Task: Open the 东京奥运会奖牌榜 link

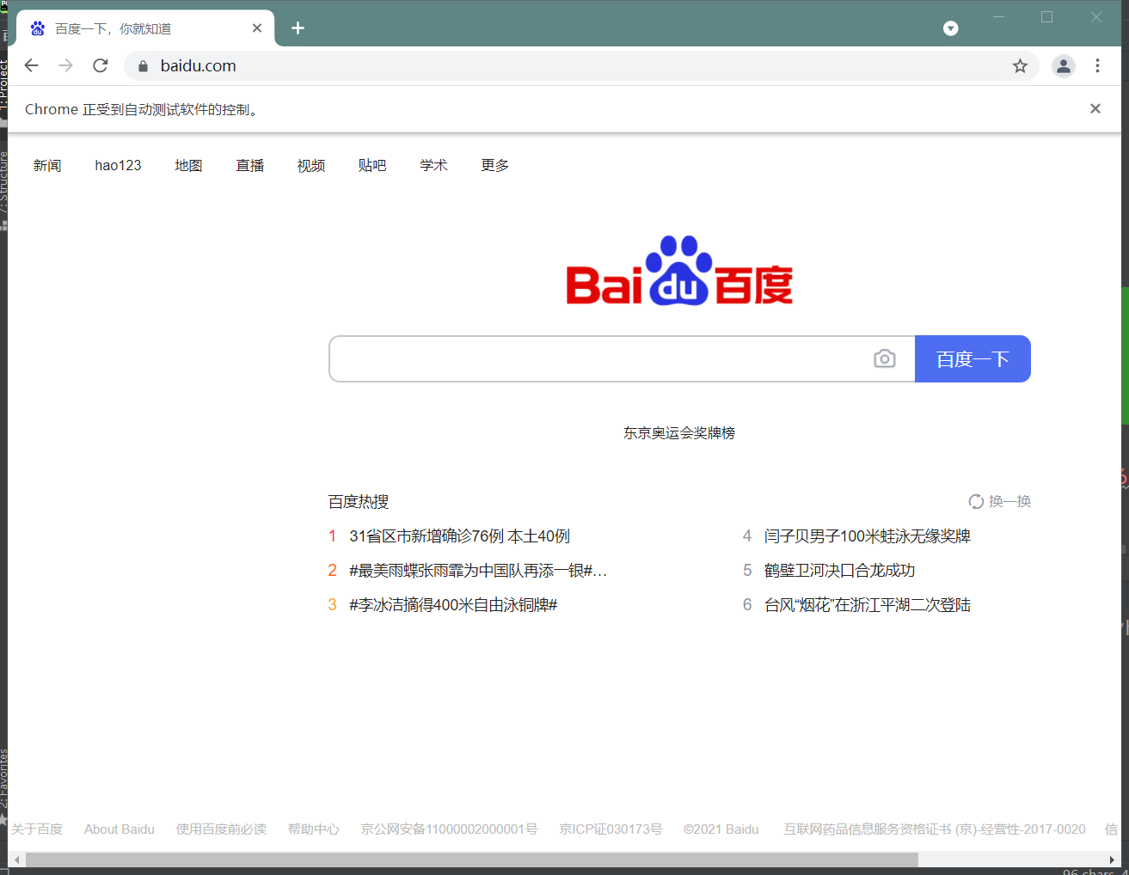Action: [x=679, y=433]
